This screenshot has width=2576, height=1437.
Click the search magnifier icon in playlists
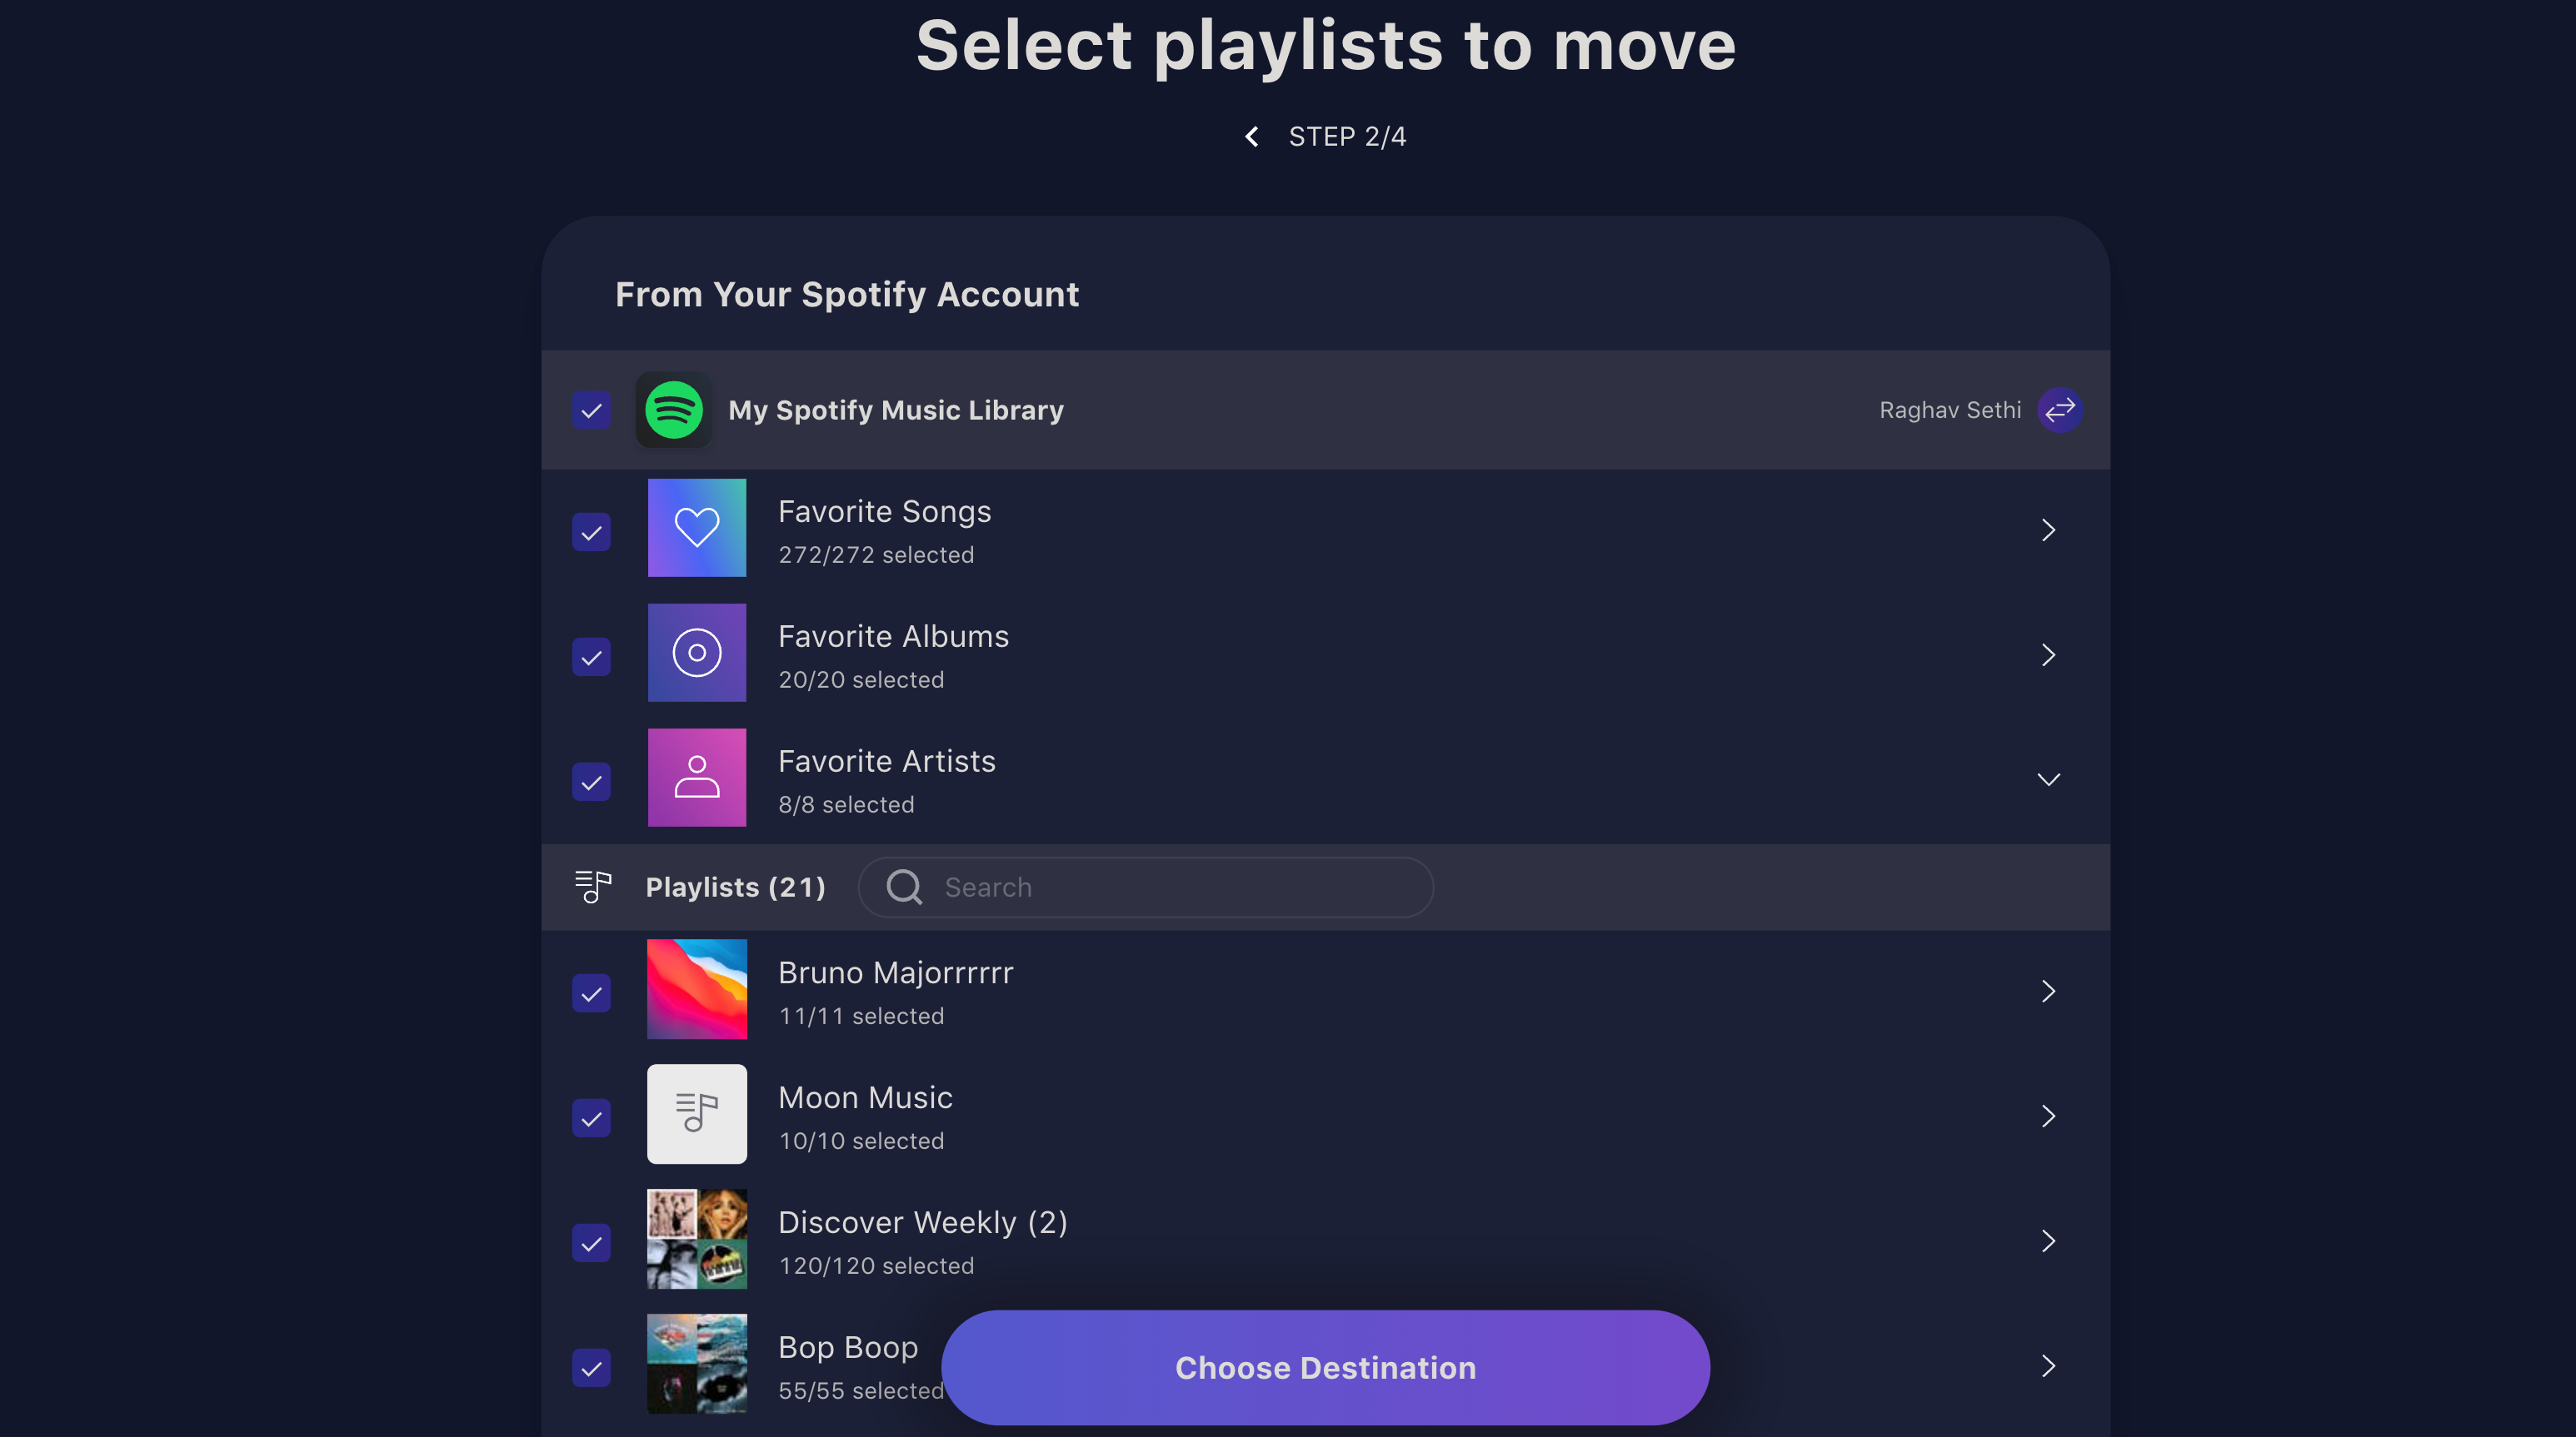904,886
